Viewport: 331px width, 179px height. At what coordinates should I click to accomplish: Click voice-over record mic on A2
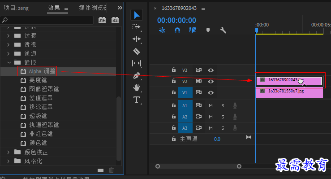[235, 117]
